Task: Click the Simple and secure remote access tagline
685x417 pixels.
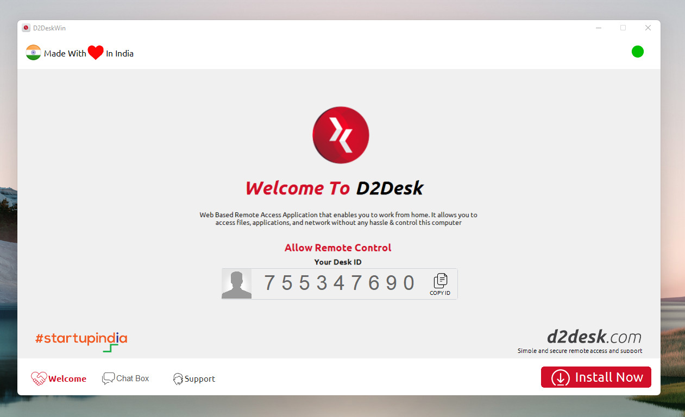Action: coord(580,351)
